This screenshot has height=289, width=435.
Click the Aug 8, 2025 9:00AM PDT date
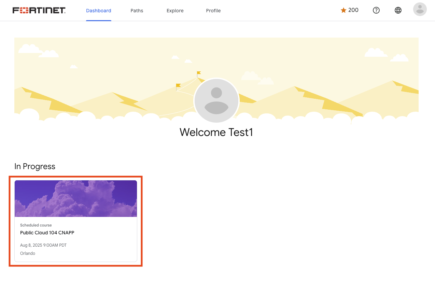coord(43,245)
